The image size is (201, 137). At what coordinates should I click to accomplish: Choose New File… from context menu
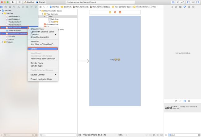point(43,41)
